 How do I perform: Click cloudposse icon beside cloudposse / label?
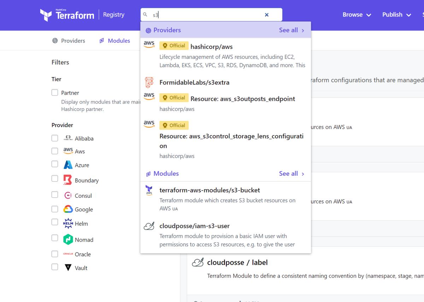[x=198, y=262]
